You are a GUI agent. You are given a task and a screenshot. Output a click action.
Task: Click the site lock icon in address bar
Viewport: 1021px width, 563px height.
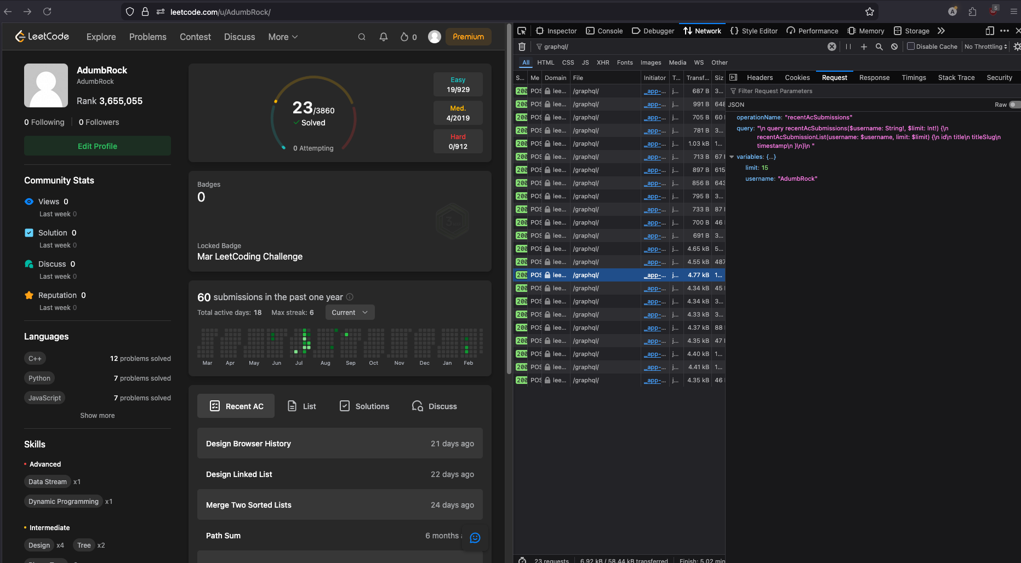(x=145, y=12)
